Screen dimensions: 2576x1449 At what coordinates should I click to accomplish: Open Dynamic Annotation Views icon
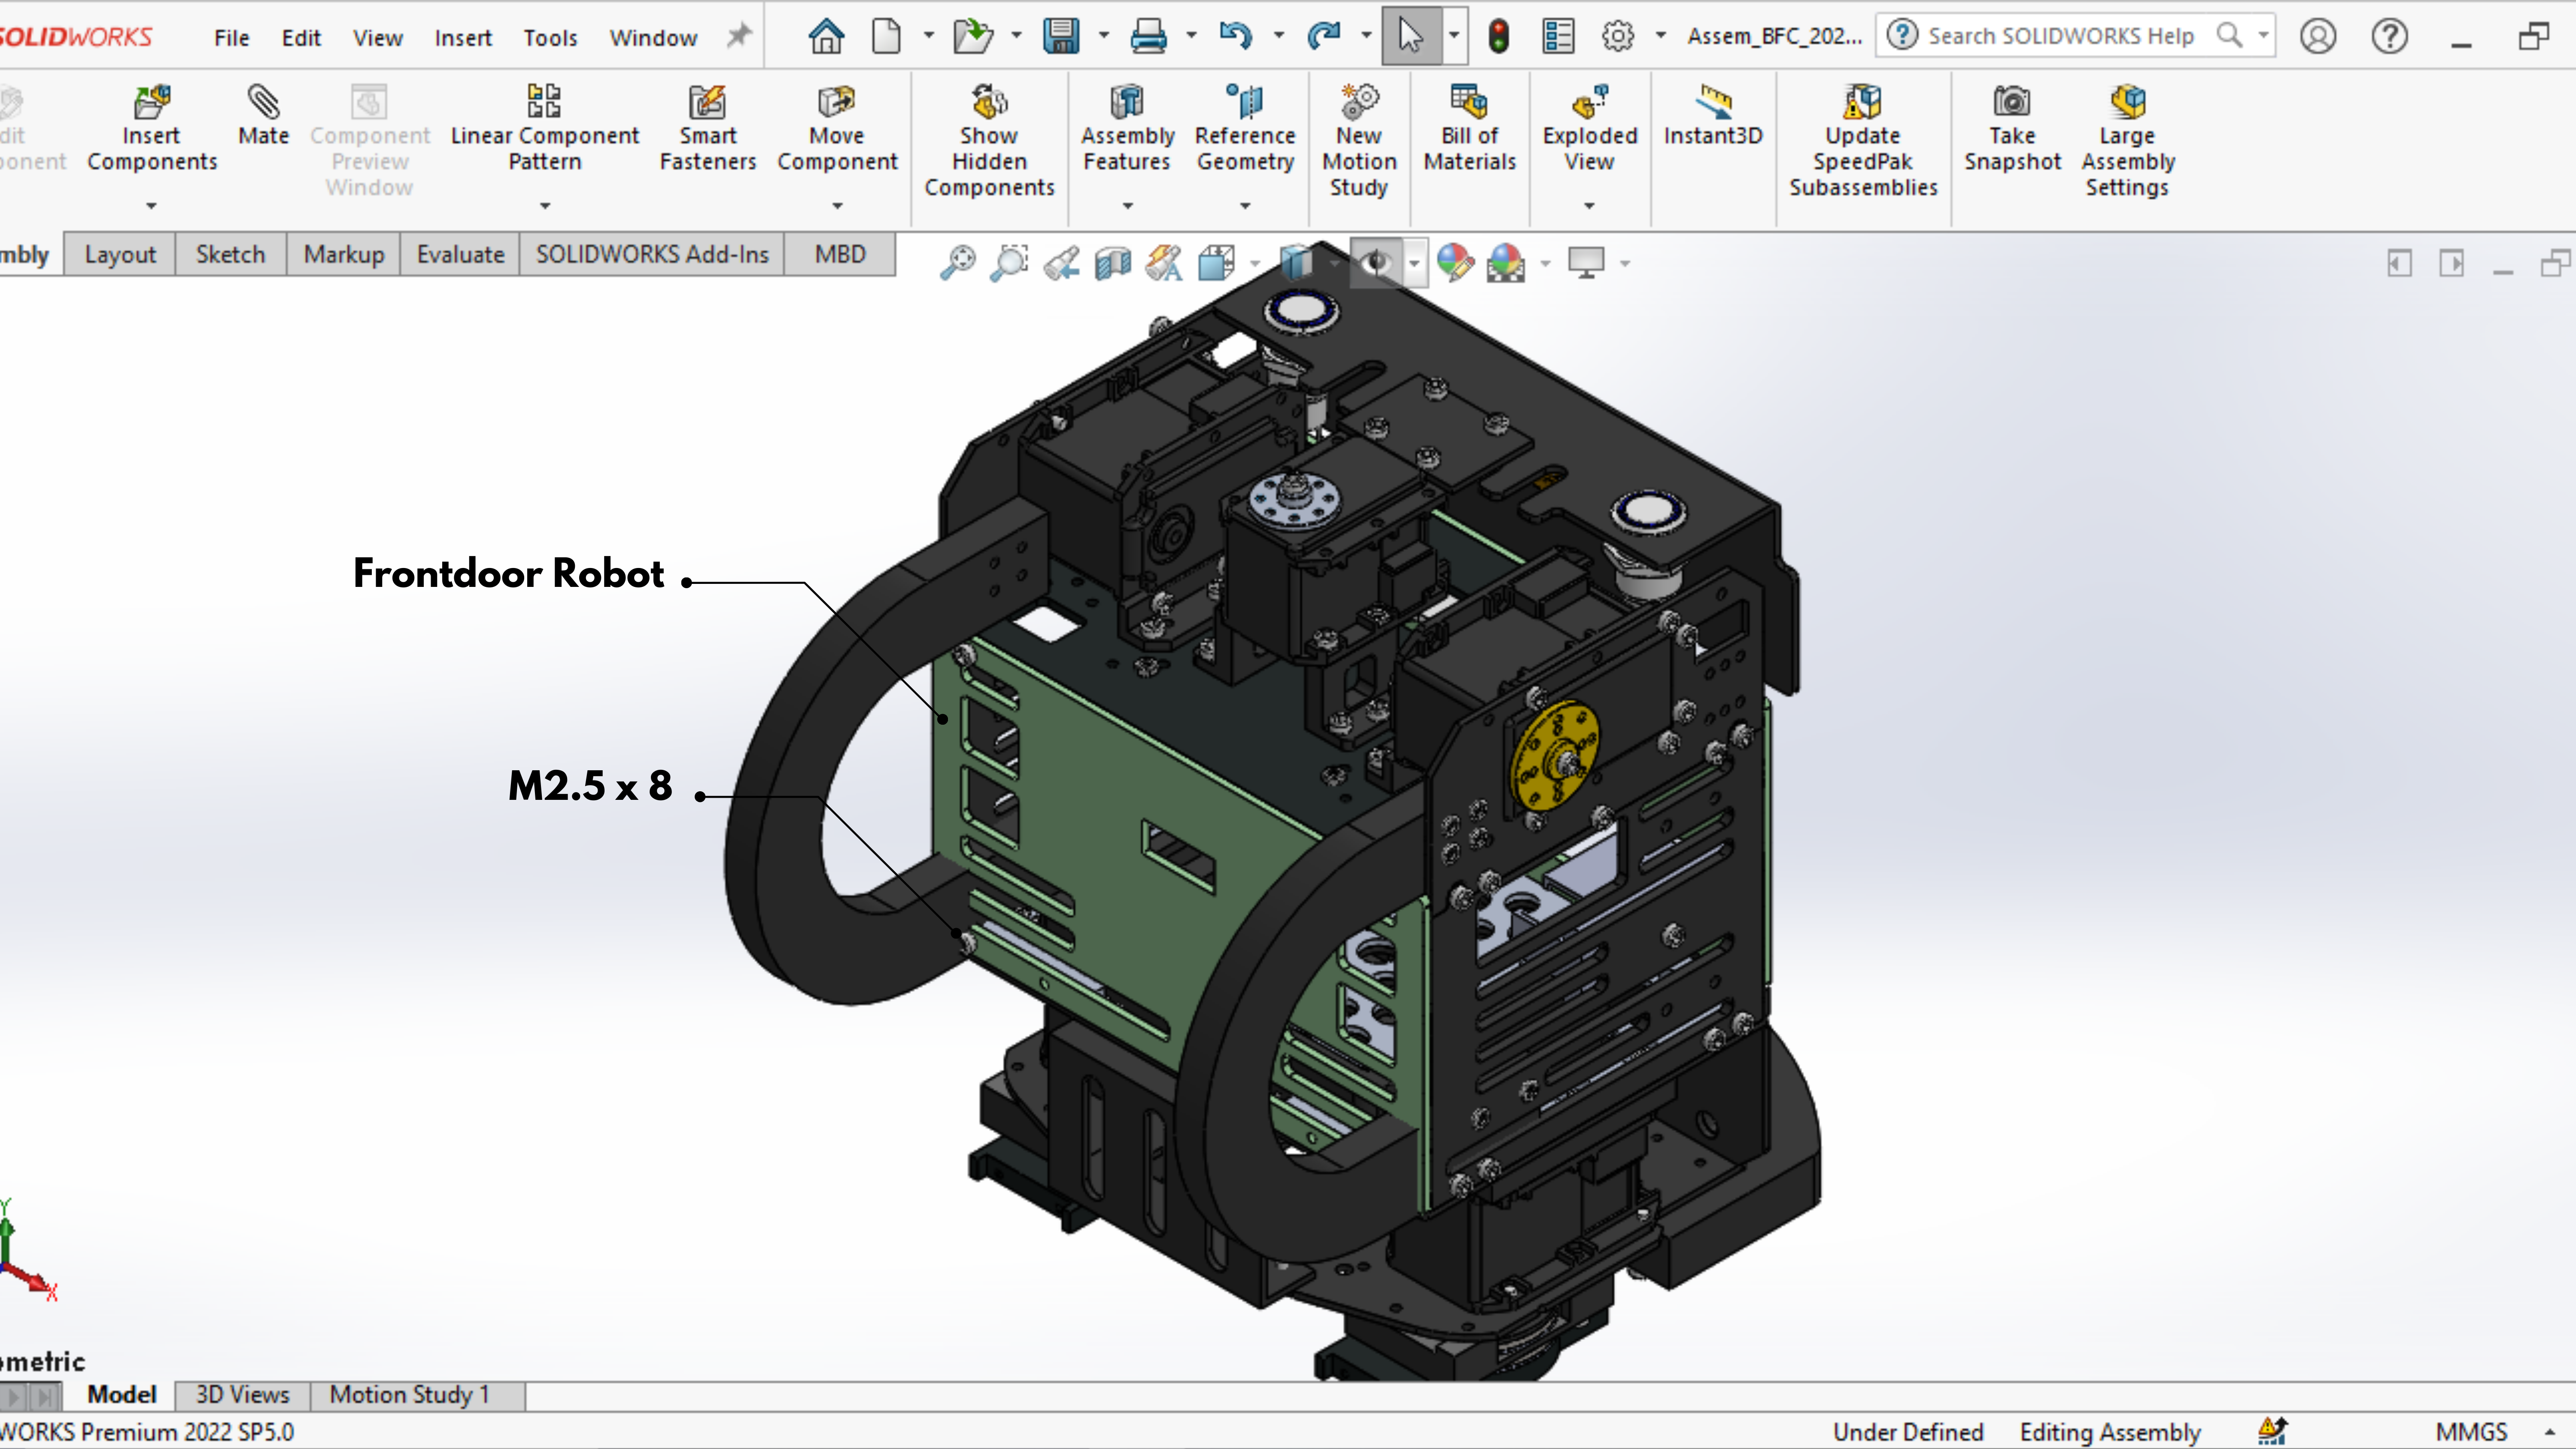tap(1164, 263)
